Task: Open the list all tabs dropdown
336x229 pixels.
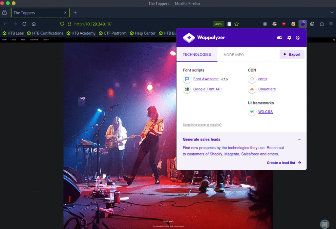Action: (x=332, y=13)
